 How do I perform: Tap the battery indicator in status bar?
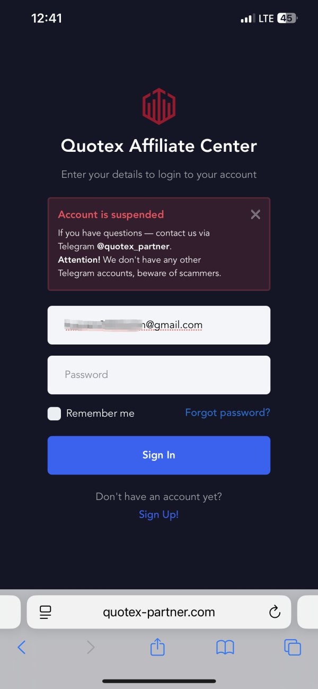288,19
